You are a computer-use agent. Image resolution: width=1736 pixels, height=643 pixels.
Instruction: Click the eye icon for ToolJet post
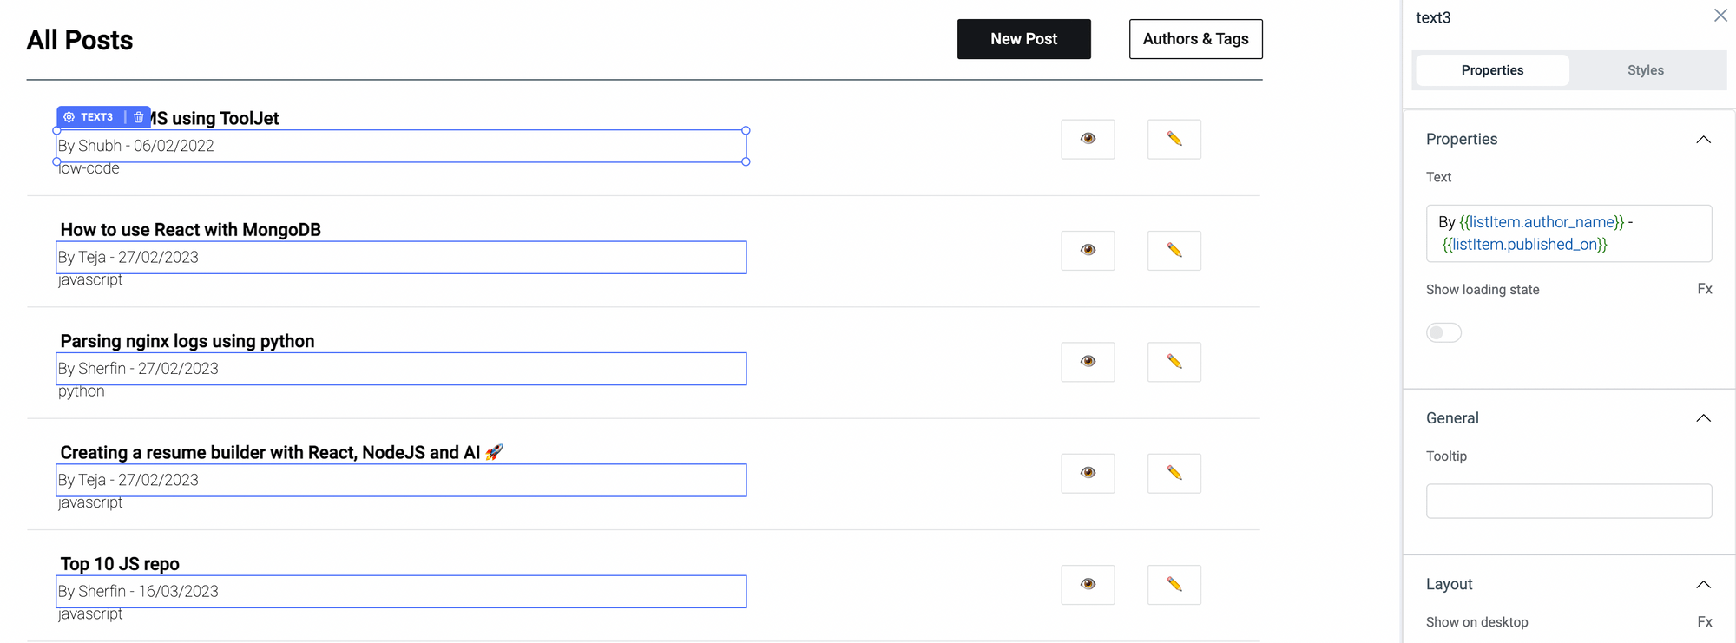coord(1088,139)
